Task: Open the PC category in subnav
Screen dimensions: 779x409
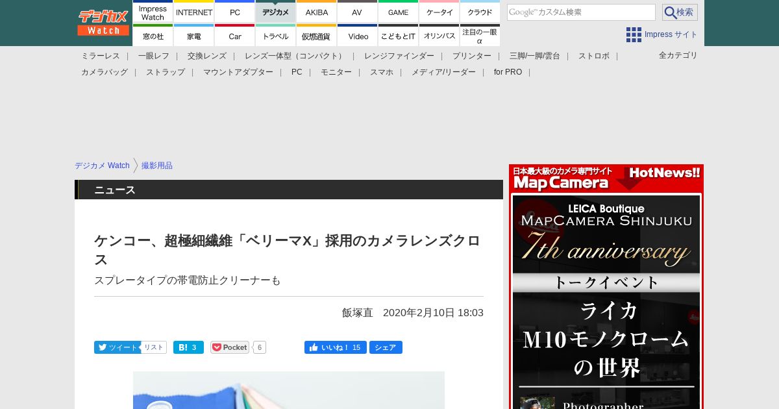Action: coord(297,72)
